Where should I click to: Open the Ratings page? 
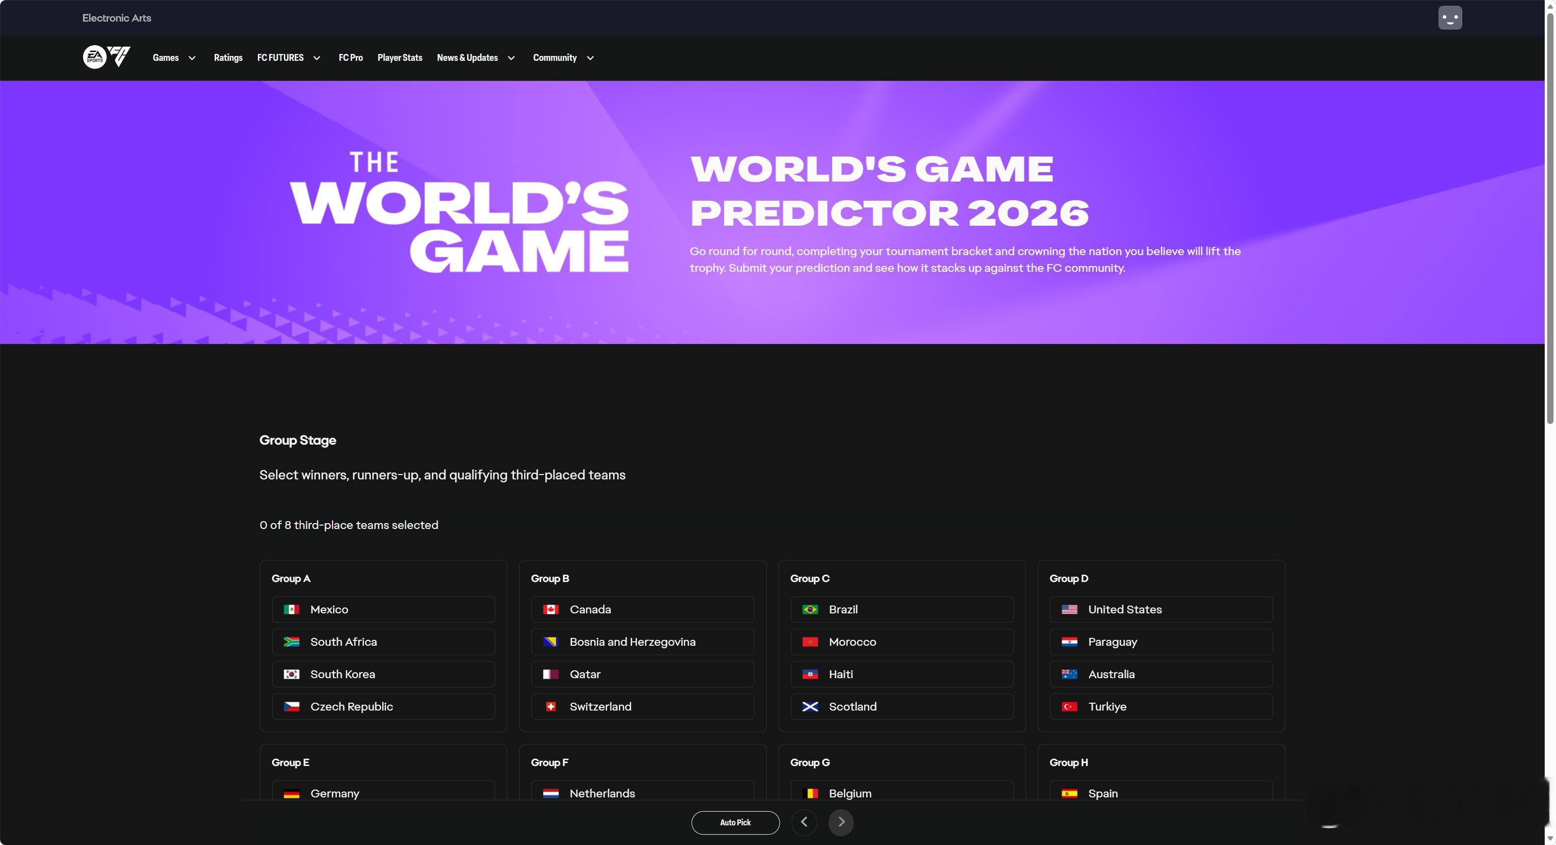[228, 58]
